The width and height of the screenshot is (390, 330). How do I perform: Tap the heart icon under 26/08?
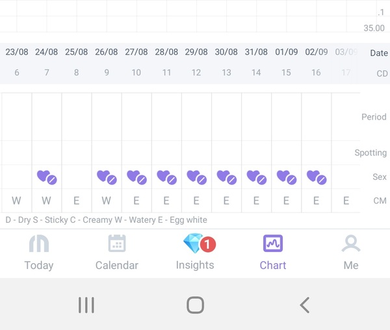107,177
